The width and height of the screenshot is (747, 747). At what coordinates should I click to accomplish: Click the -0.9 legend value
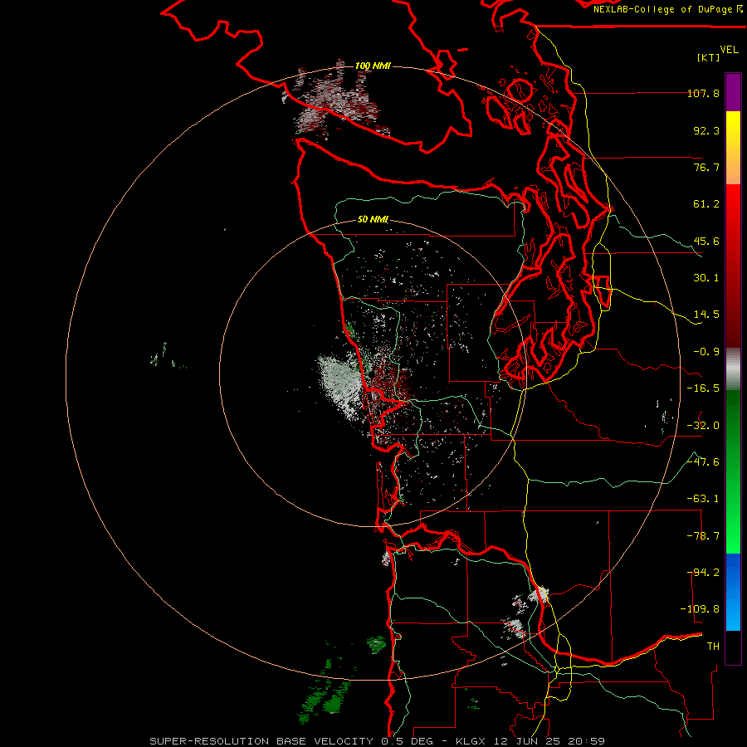(x=706, y=352)
